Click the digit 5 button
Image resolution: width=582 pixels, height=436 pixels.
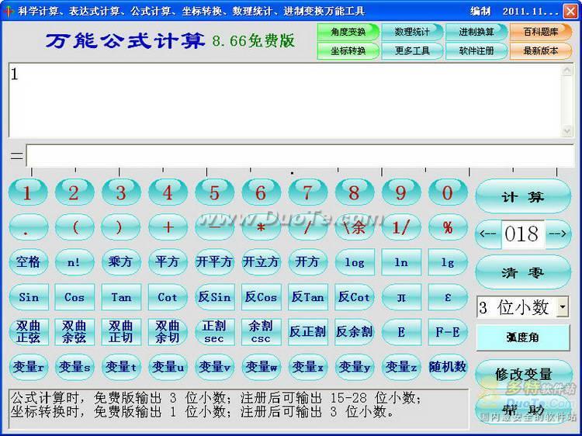214,192
